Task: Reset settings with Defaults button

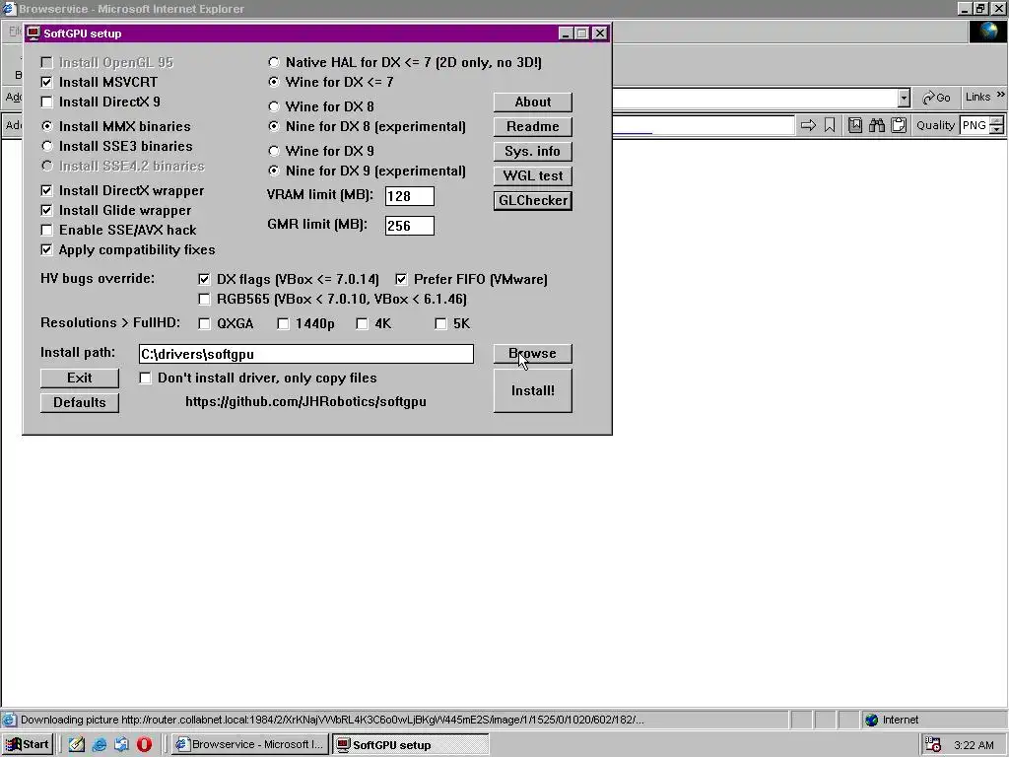Action: (x=80, y=402)
